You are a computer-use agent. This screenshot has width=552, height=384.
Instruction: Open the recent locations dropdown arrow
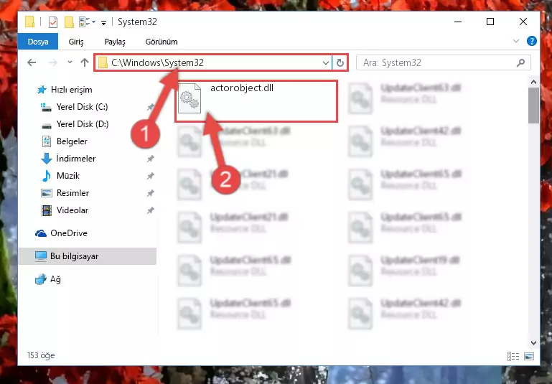tap(70, 62)
